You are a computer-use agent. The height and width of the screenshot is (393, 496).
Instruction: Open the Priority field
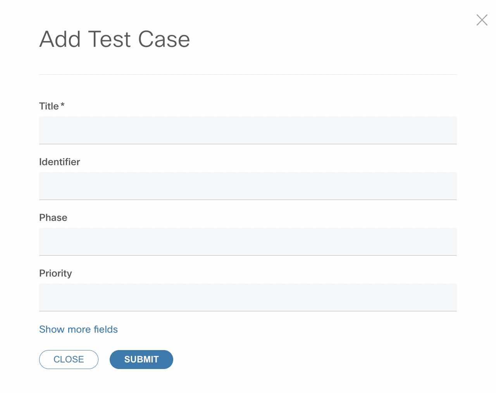[x=248, y=297]
